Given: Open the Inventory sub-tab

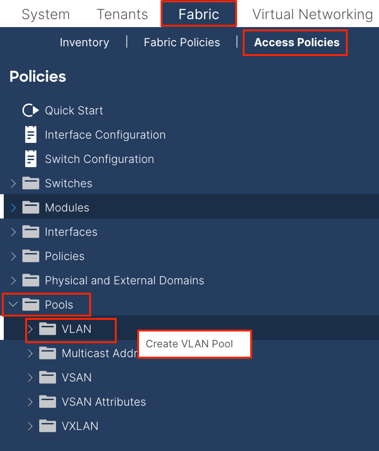Looking at the screenshot, I should point(84,42).
